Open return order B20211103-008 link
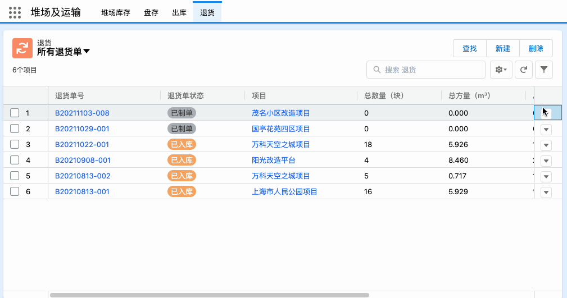The width and height of the screenshot is (567, 298). pyautogui.click(x=82, y=113)
